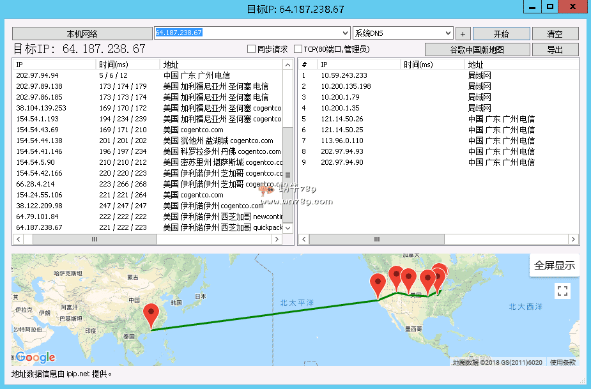
Task: Click 全屏显示 on the map
Action: click(x=554, y=266)
